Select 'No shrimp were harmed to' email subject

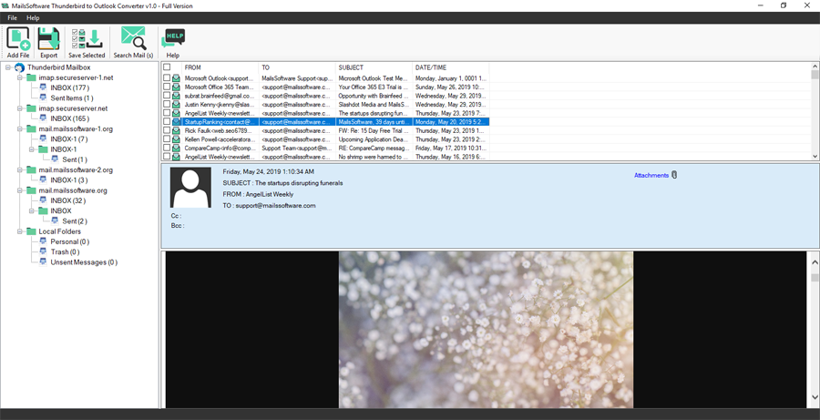374,157
